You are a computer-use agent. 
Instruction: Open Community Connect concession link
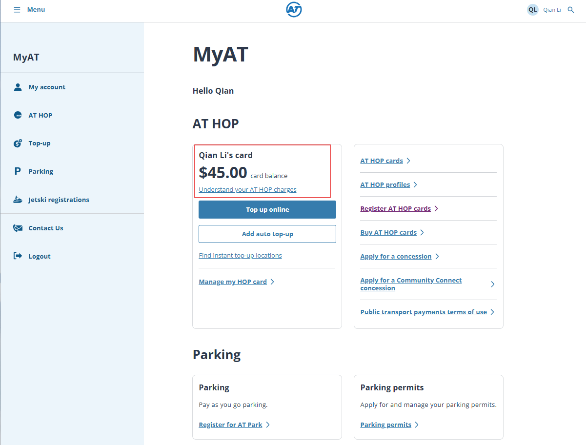point(411,284)
